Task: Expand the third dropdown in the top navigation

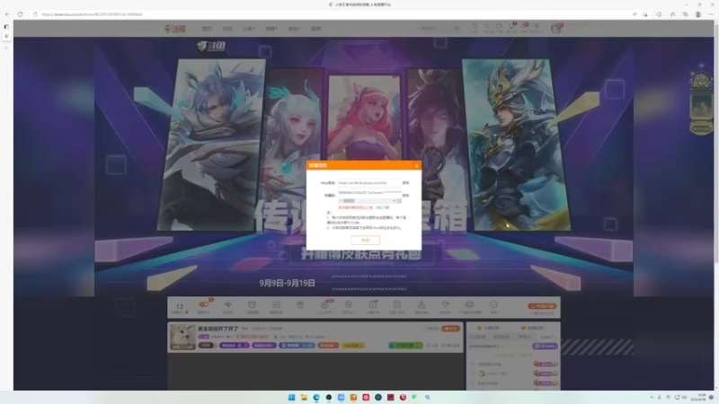Action: coord(294,29)
